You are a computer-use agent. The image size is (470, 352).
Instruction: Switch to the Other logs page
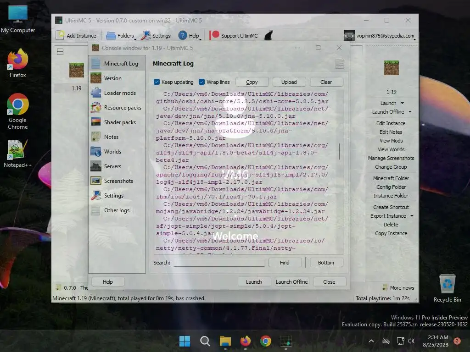117,210
